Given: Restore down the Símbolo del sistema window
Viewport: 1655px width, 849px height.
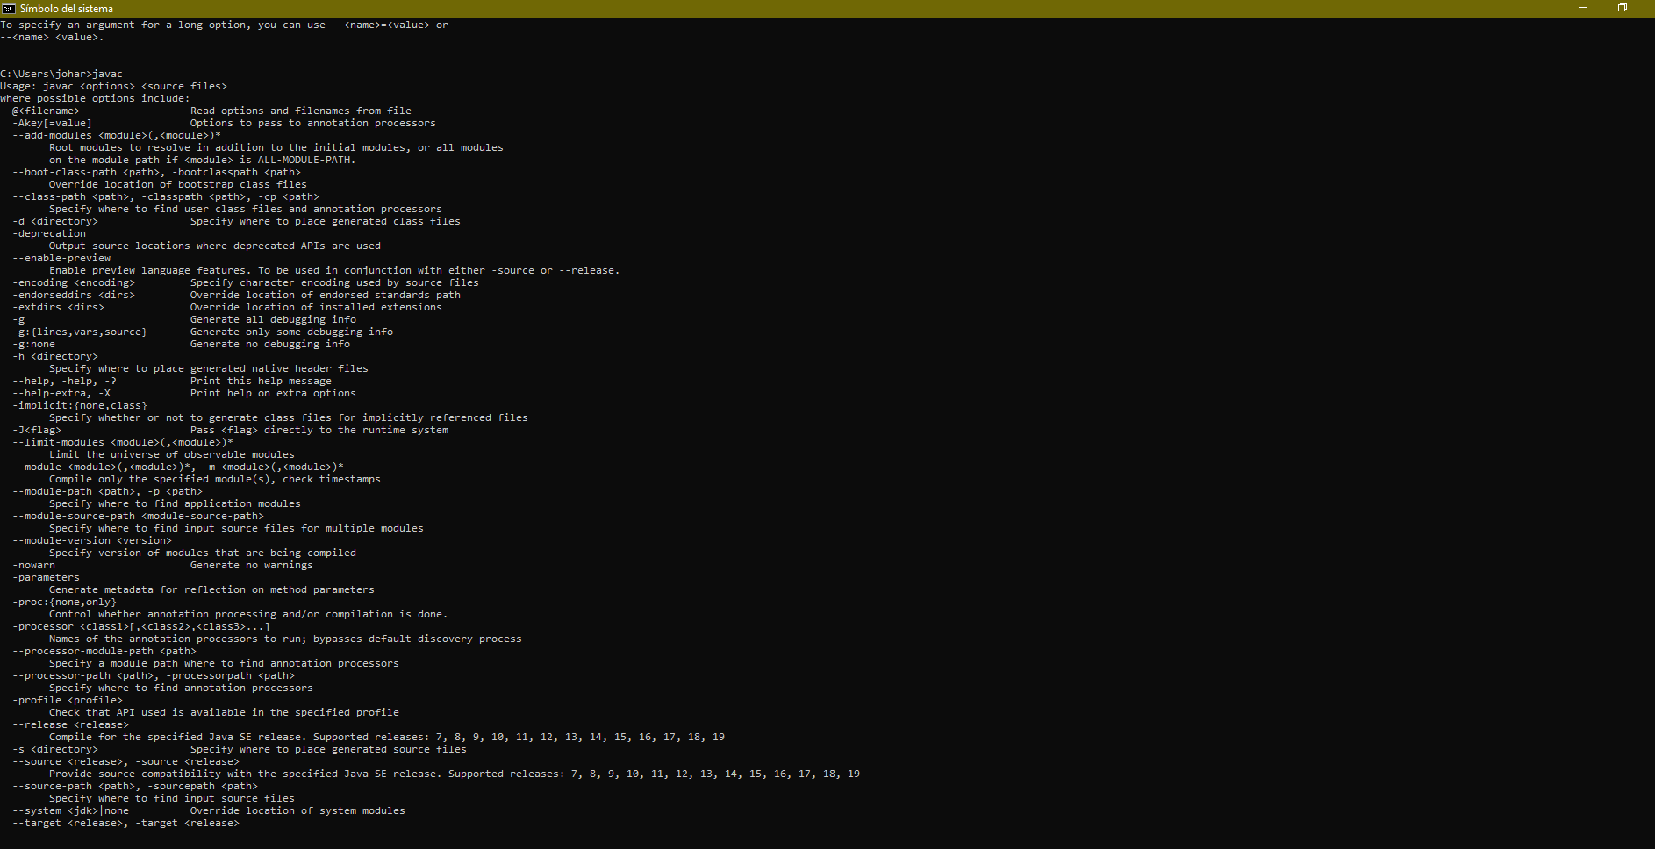Looking at the screenshot, I should click(x=1623, y=8).
